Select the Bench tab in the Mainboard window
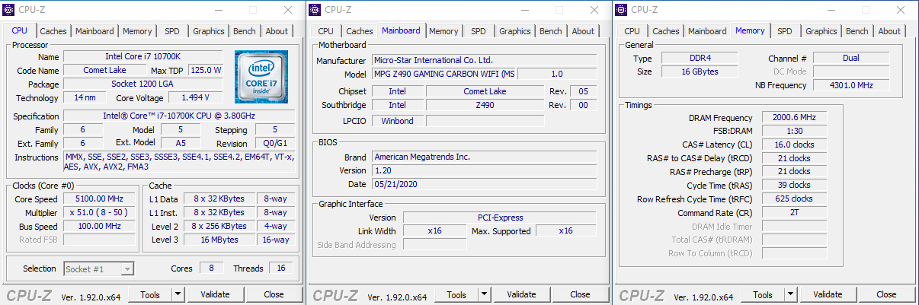 tap(551, 31)
